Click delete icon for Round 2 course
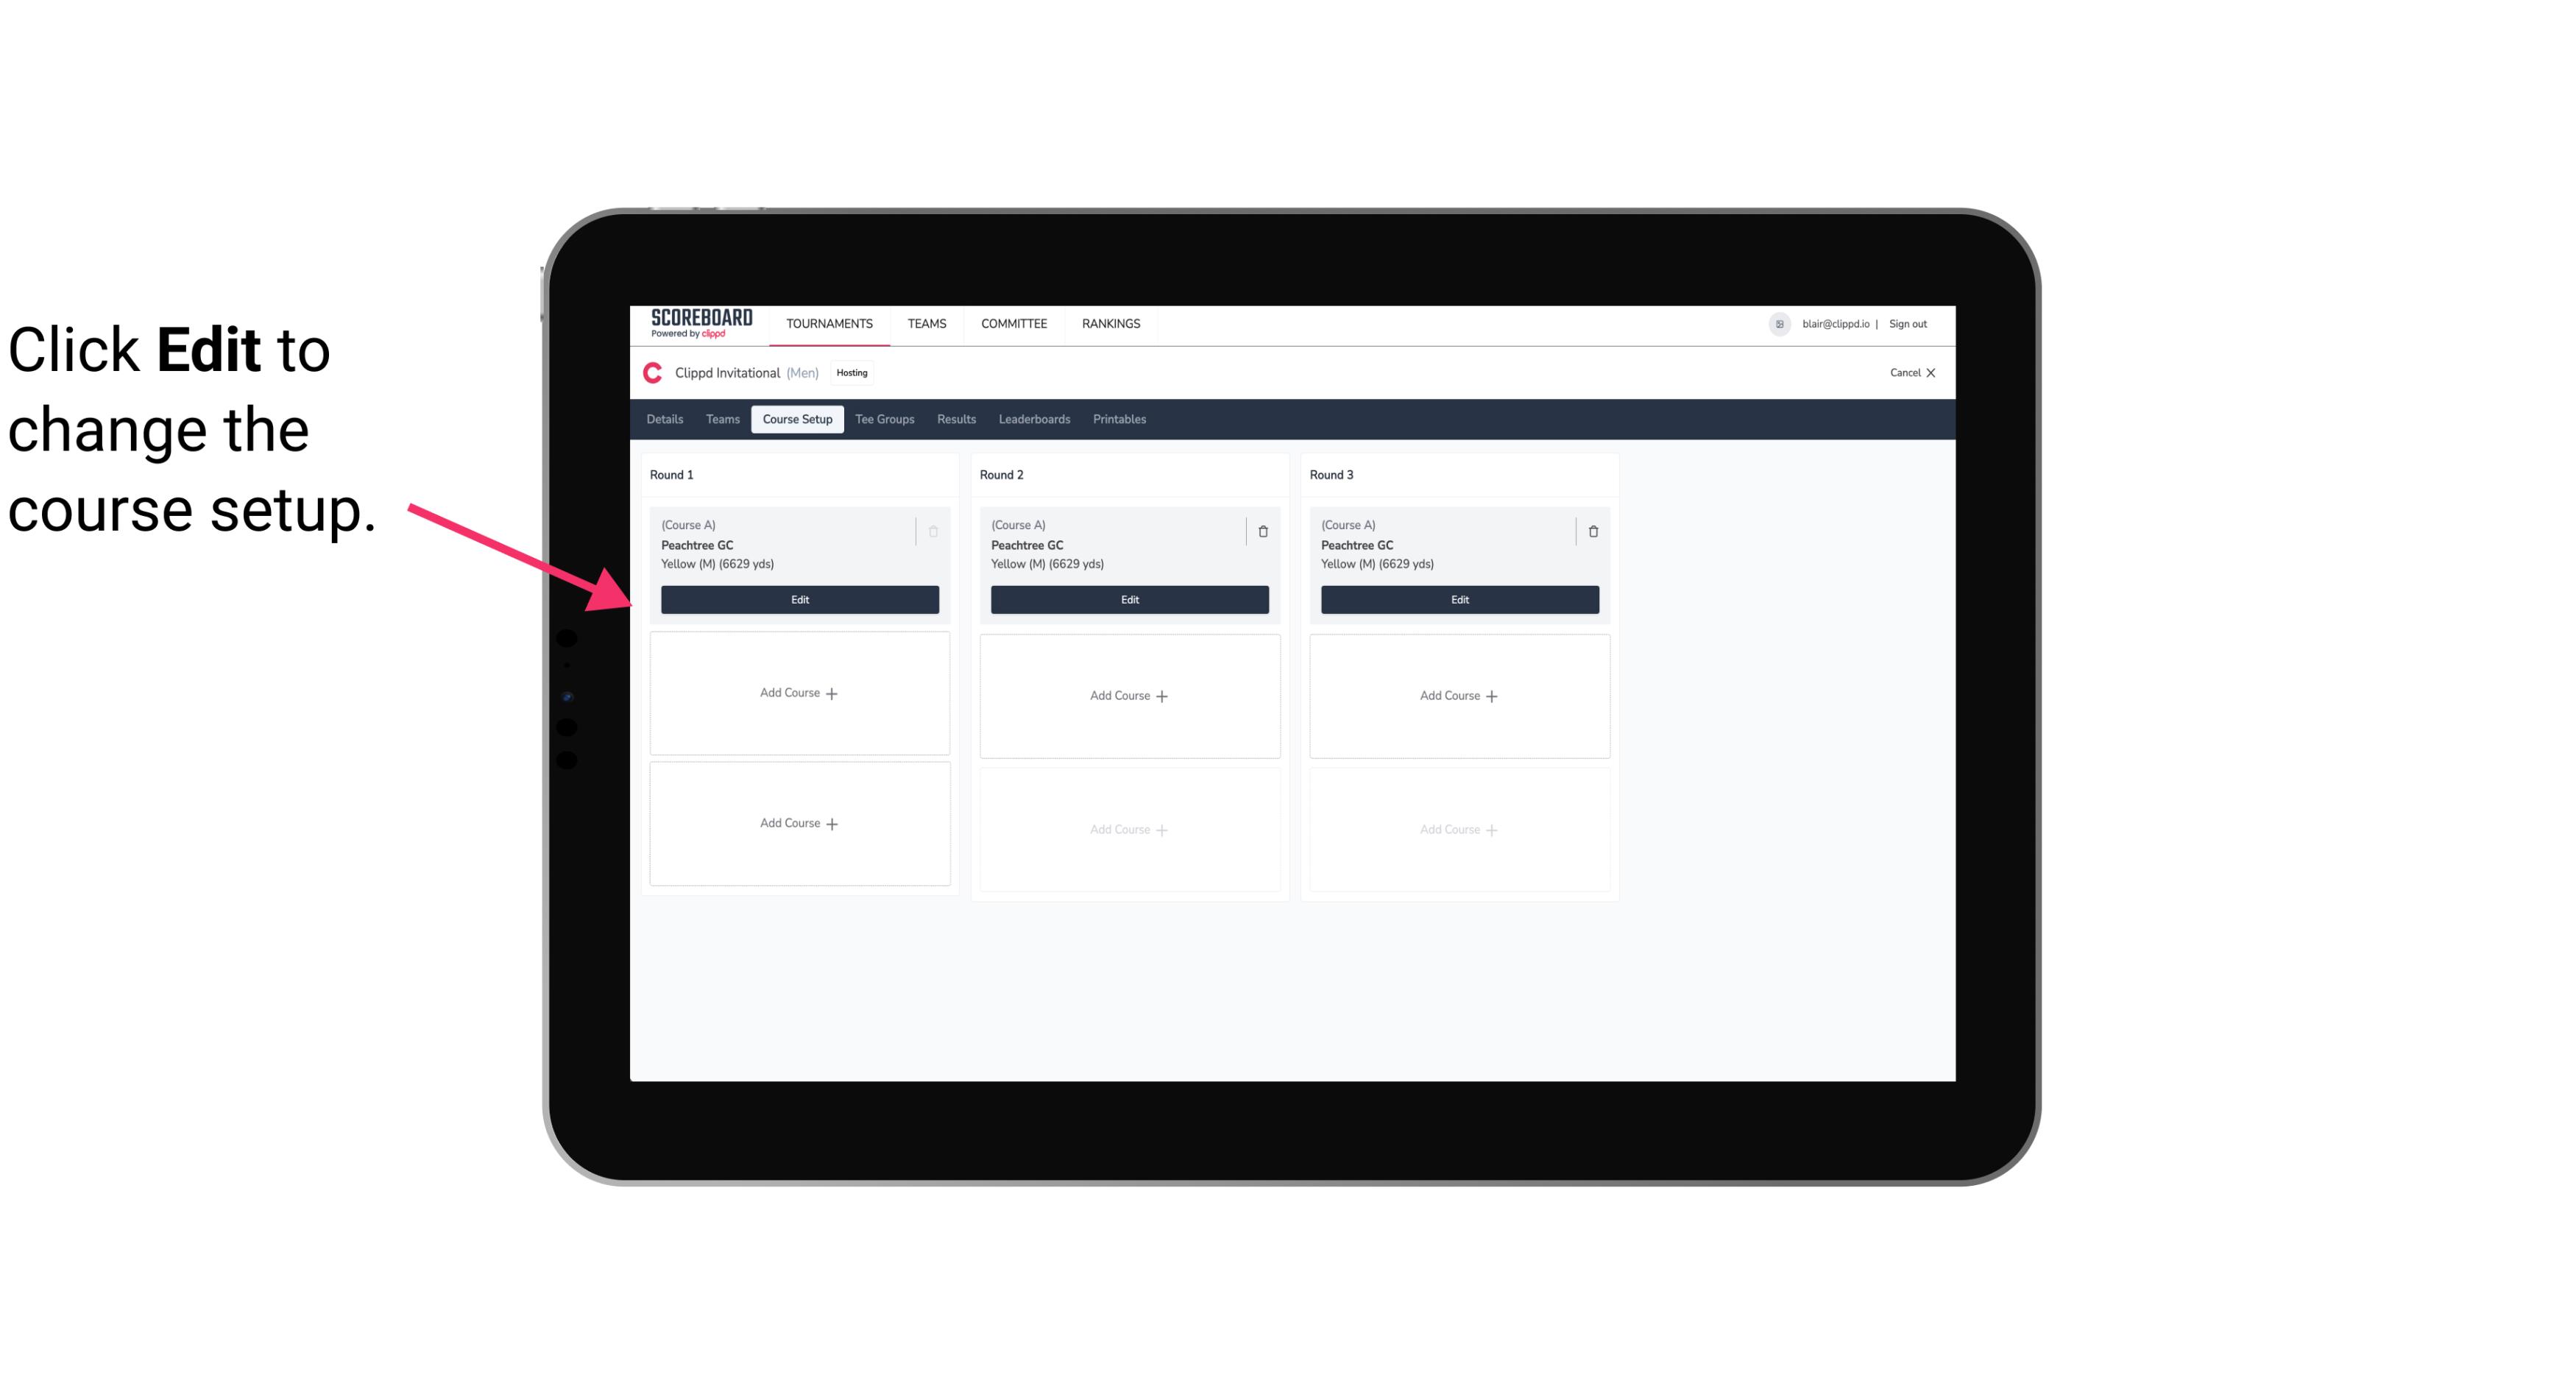 (1262, 531)
